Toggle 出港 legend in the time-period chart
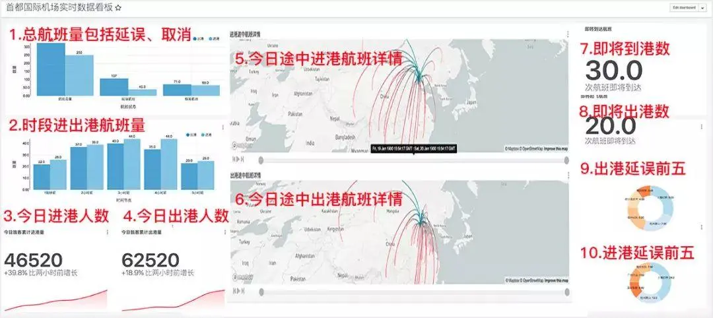Screen dimensions: 713x318 pos(192,135)
